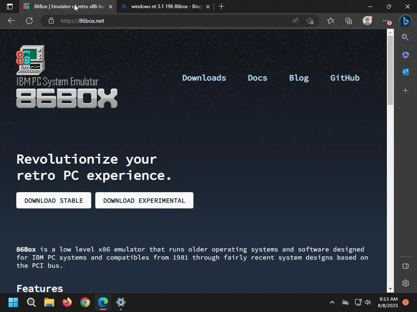Open Read Aloud in the address bar
This screenshot has width=417, height=312.
295,21
